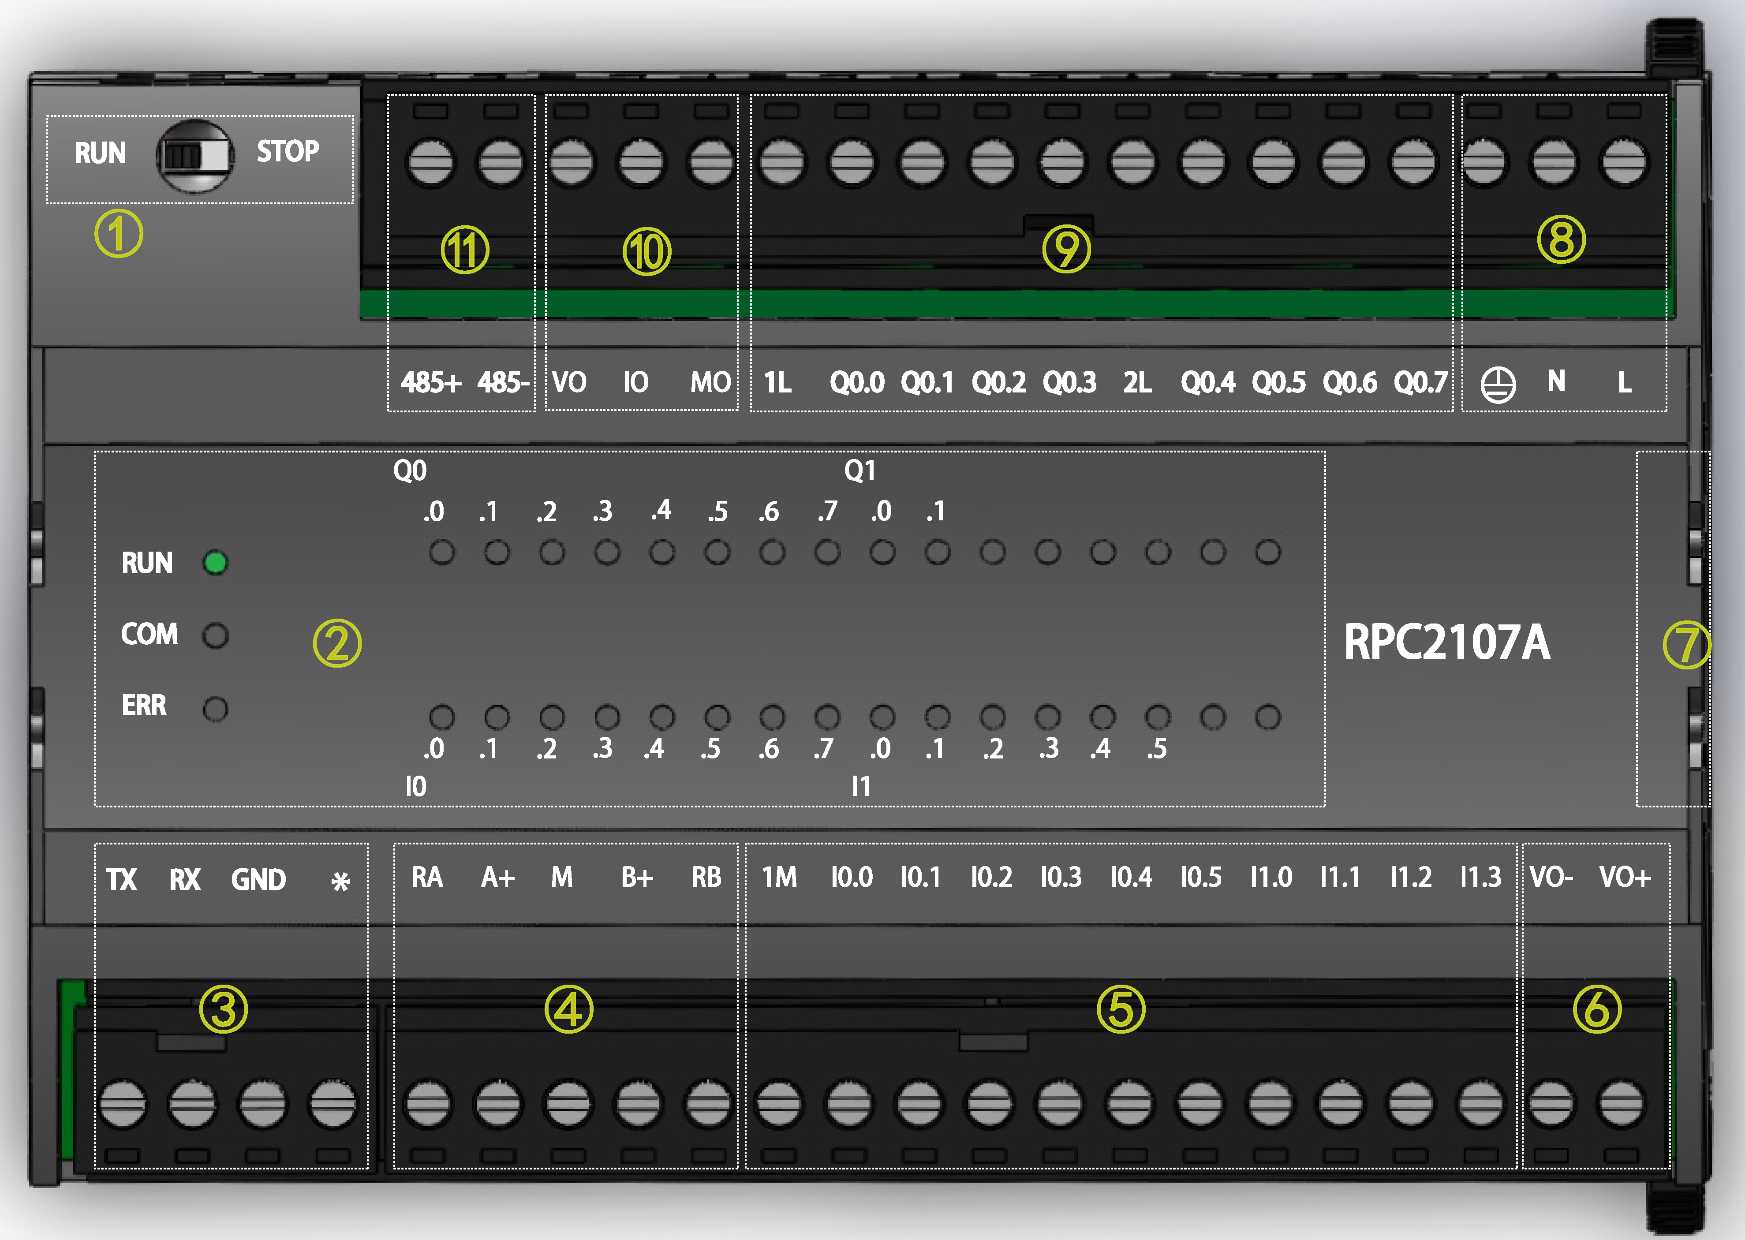
Task: Click the 485- terminal label
Action: coord(503,382)
